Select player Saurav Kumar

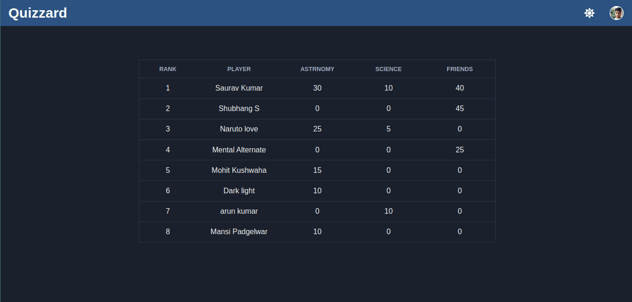coord(239,88)
